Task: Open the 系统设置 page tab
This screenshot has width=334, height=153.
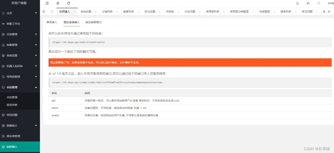Action: tap(86, 12)
